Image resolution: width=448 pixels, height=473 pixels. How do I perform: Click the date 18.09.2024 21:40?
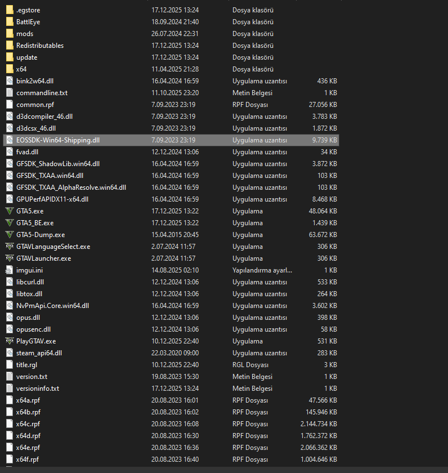[175, 22]
